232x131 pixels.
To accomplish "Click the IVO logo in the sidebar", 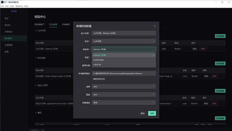I will coord(14,11).
